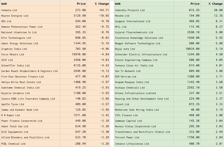Click Gujarat Fluorochemicals Ltd
The height and width of the screenshot is (147, 224).
click(x=144, y=32)
